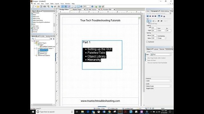This screenshot has height=114, width=204.
Task: Click the round zoom-in icon beside zoom box
Action: pos(92,6)
